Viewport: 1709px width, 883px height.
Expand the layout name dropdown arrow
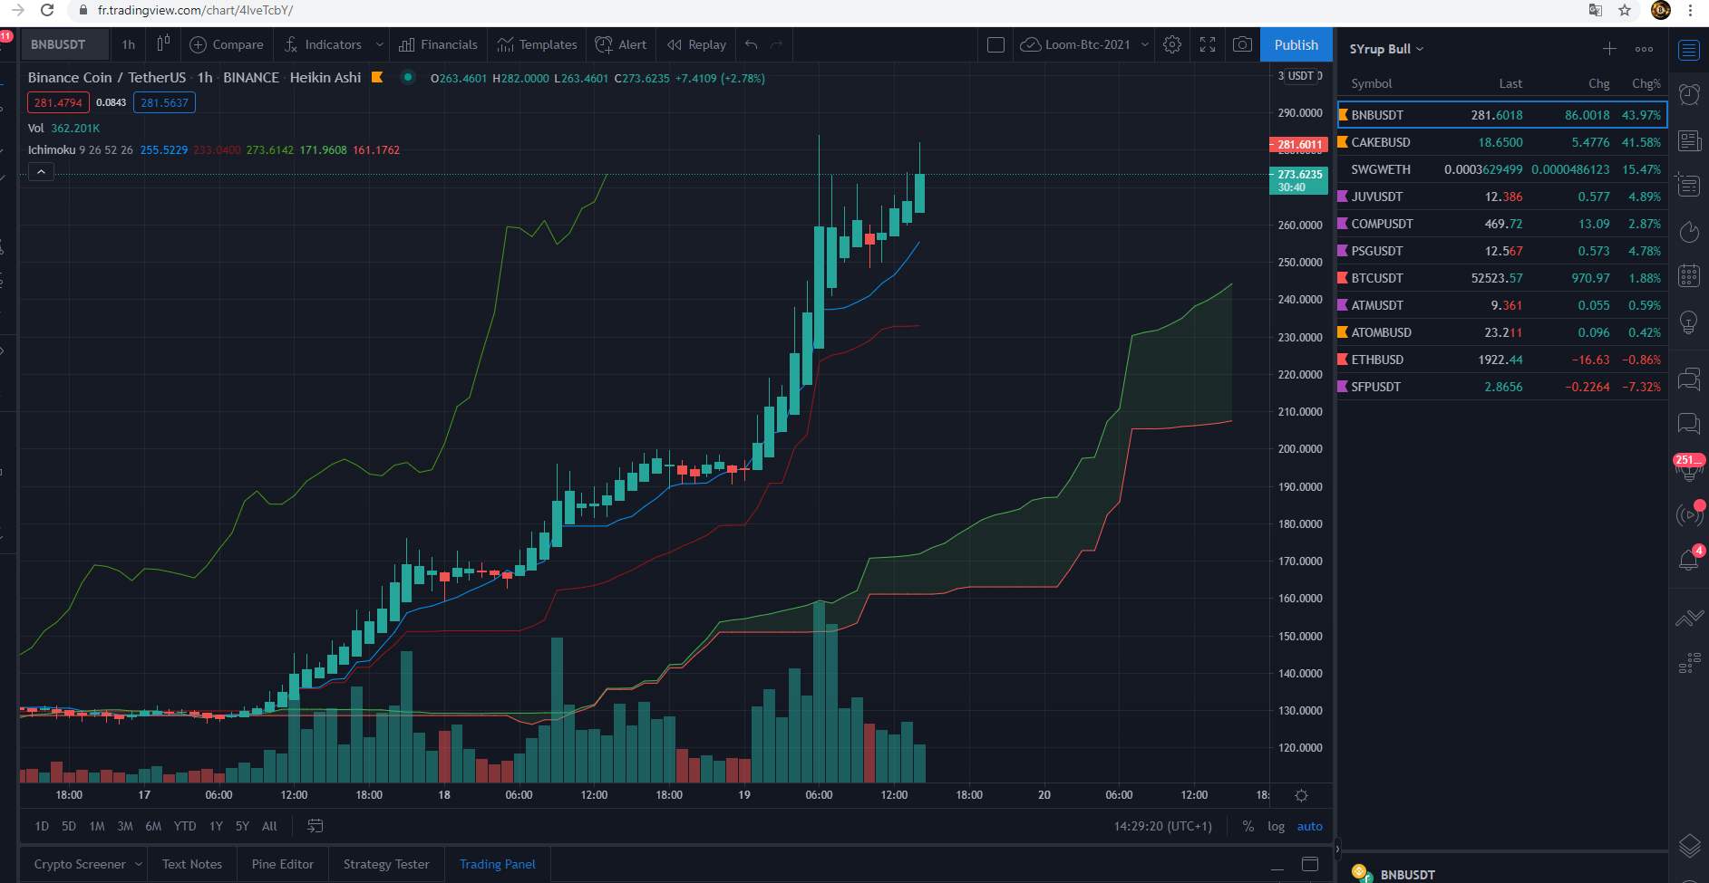1144,44
